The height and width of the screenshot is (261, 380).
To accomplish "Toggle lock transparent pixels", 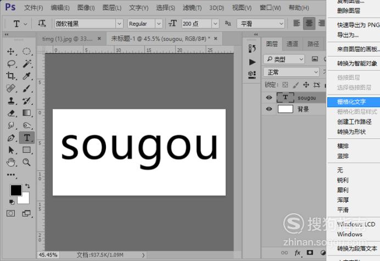I will 285,85.
